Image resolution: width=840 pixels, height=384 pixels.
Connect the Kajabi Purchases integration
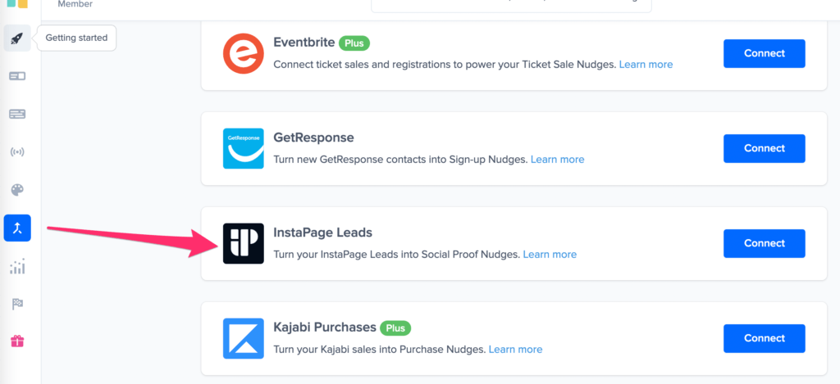[764, 338]
